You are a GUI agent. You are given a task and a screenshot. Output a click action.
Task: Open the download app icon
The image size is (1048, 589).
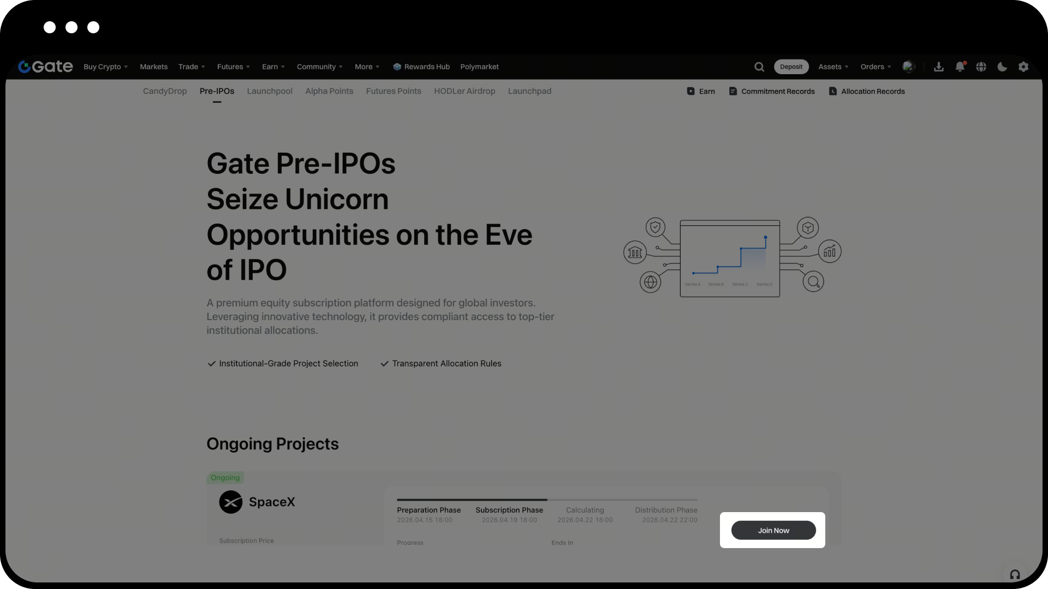click(x=939, y=67)
